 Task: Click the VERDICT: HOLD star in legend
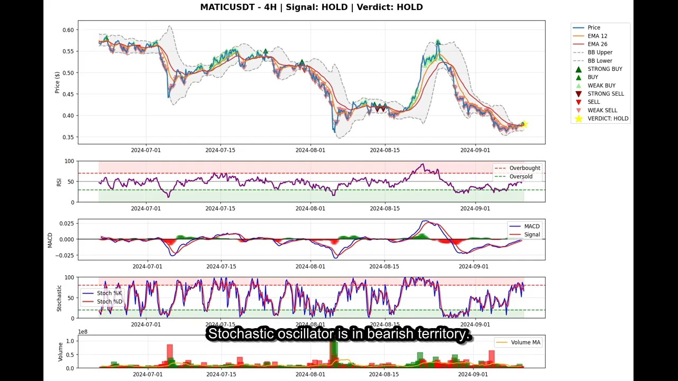click(578, 119)
